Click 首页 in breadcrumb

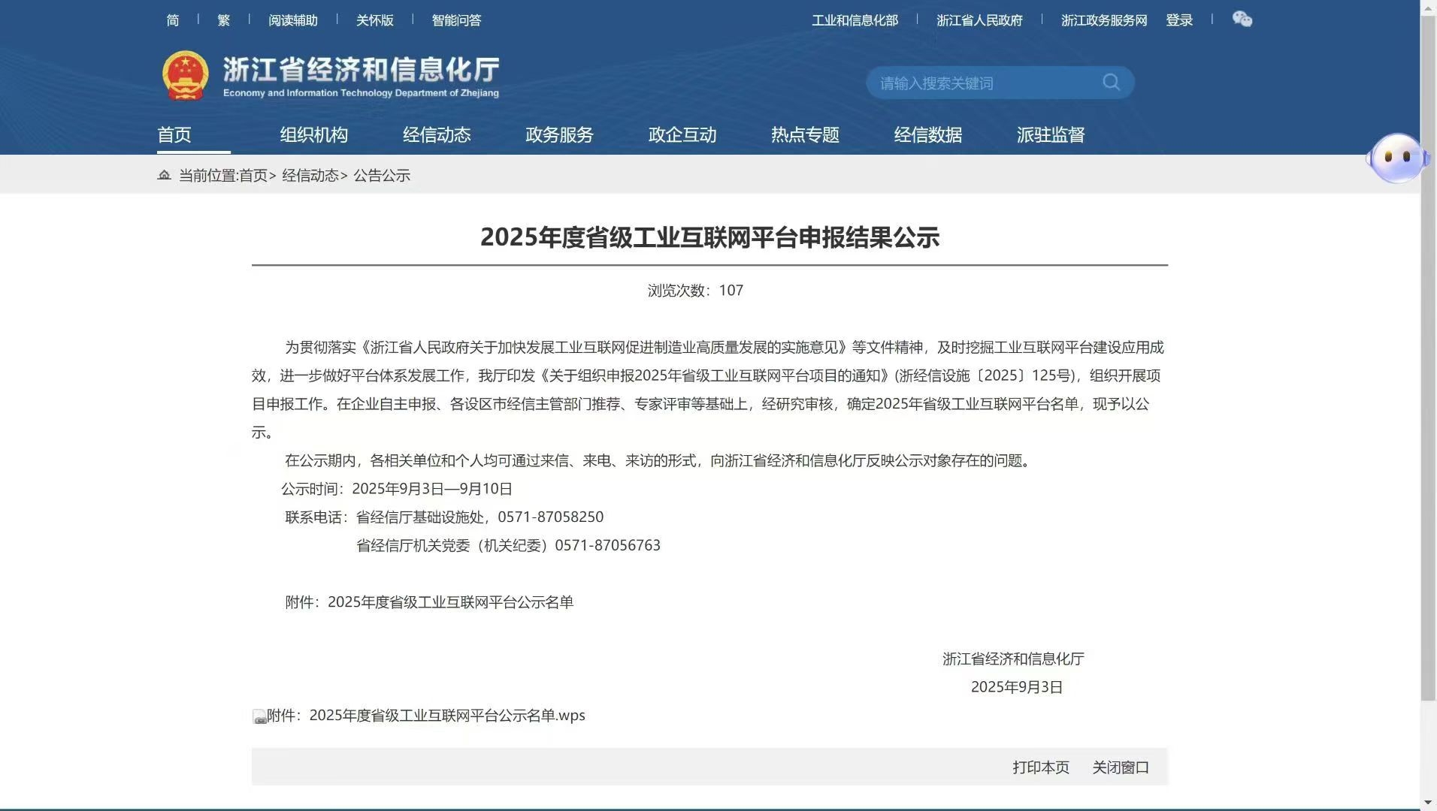[253, 175]
